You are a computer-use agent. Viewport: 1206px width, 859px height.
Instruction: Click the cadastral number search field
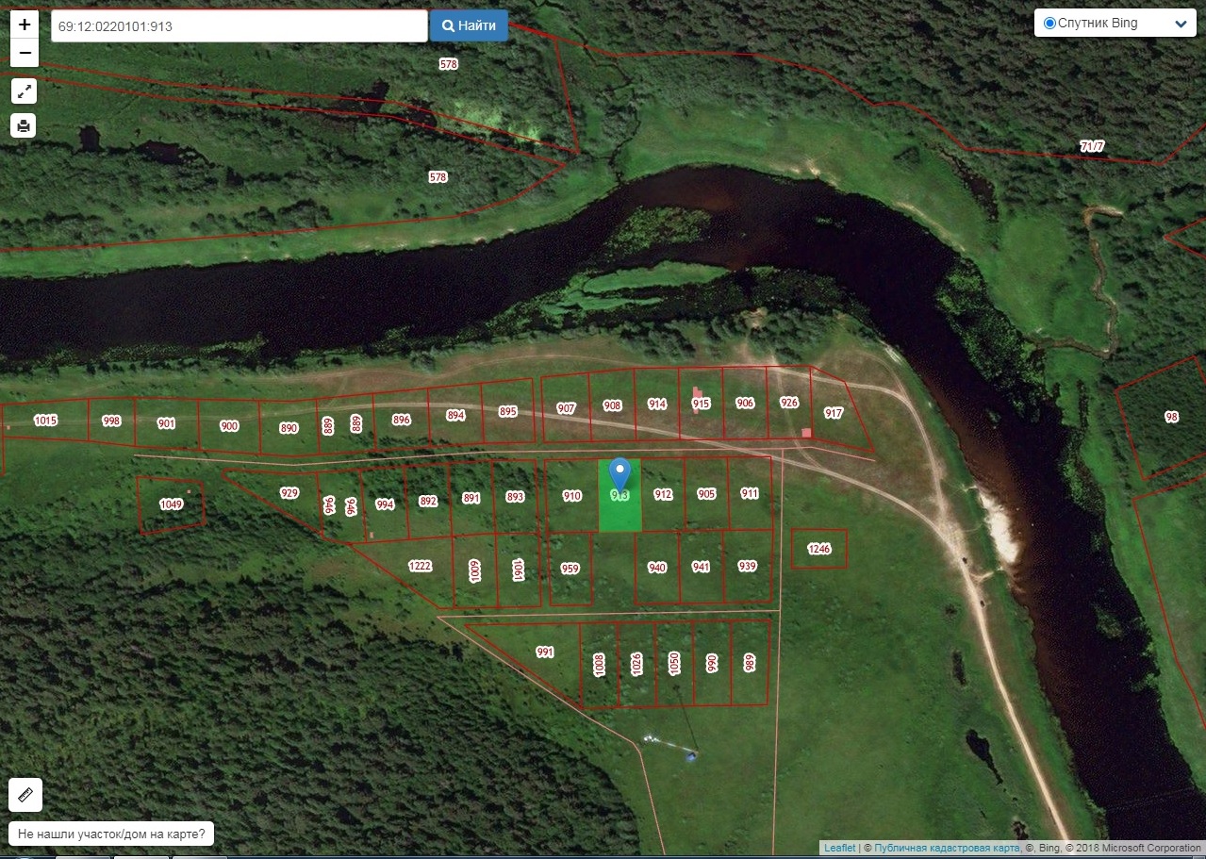240,26
